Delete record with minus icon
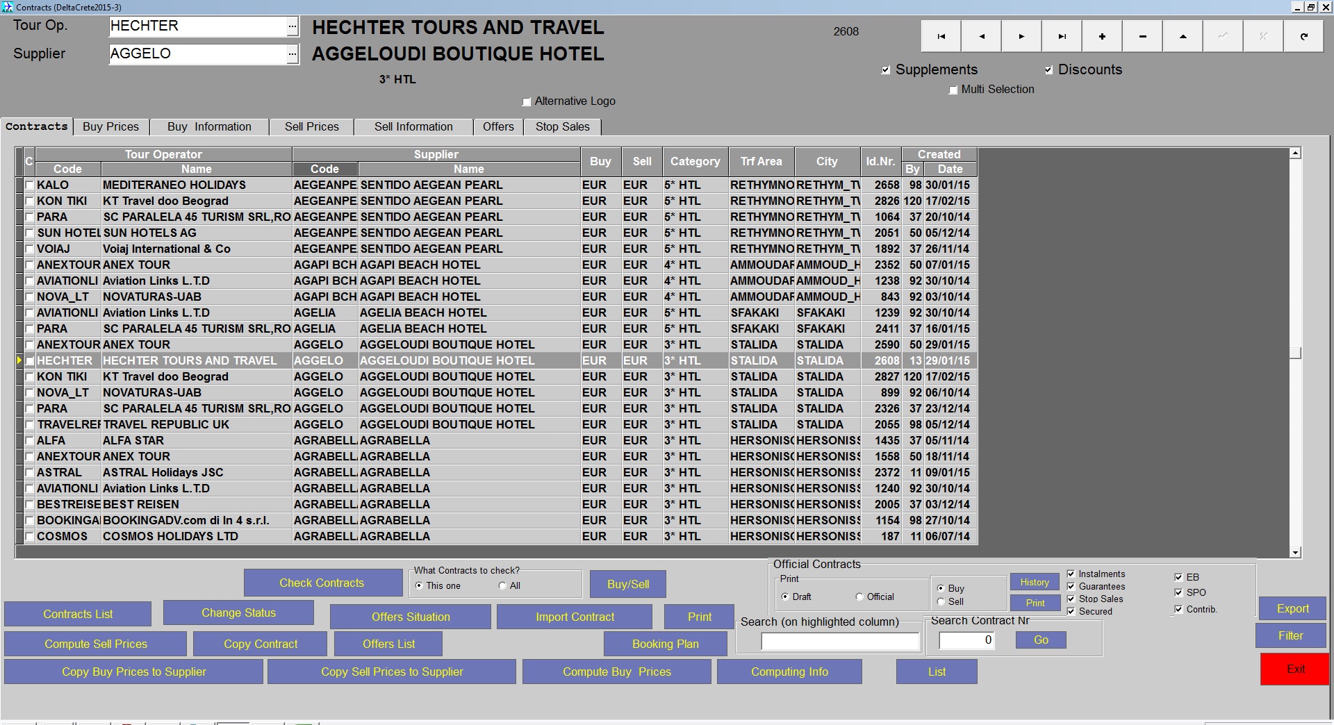Screen dimensions: 1334x725 coord(1142,36)
